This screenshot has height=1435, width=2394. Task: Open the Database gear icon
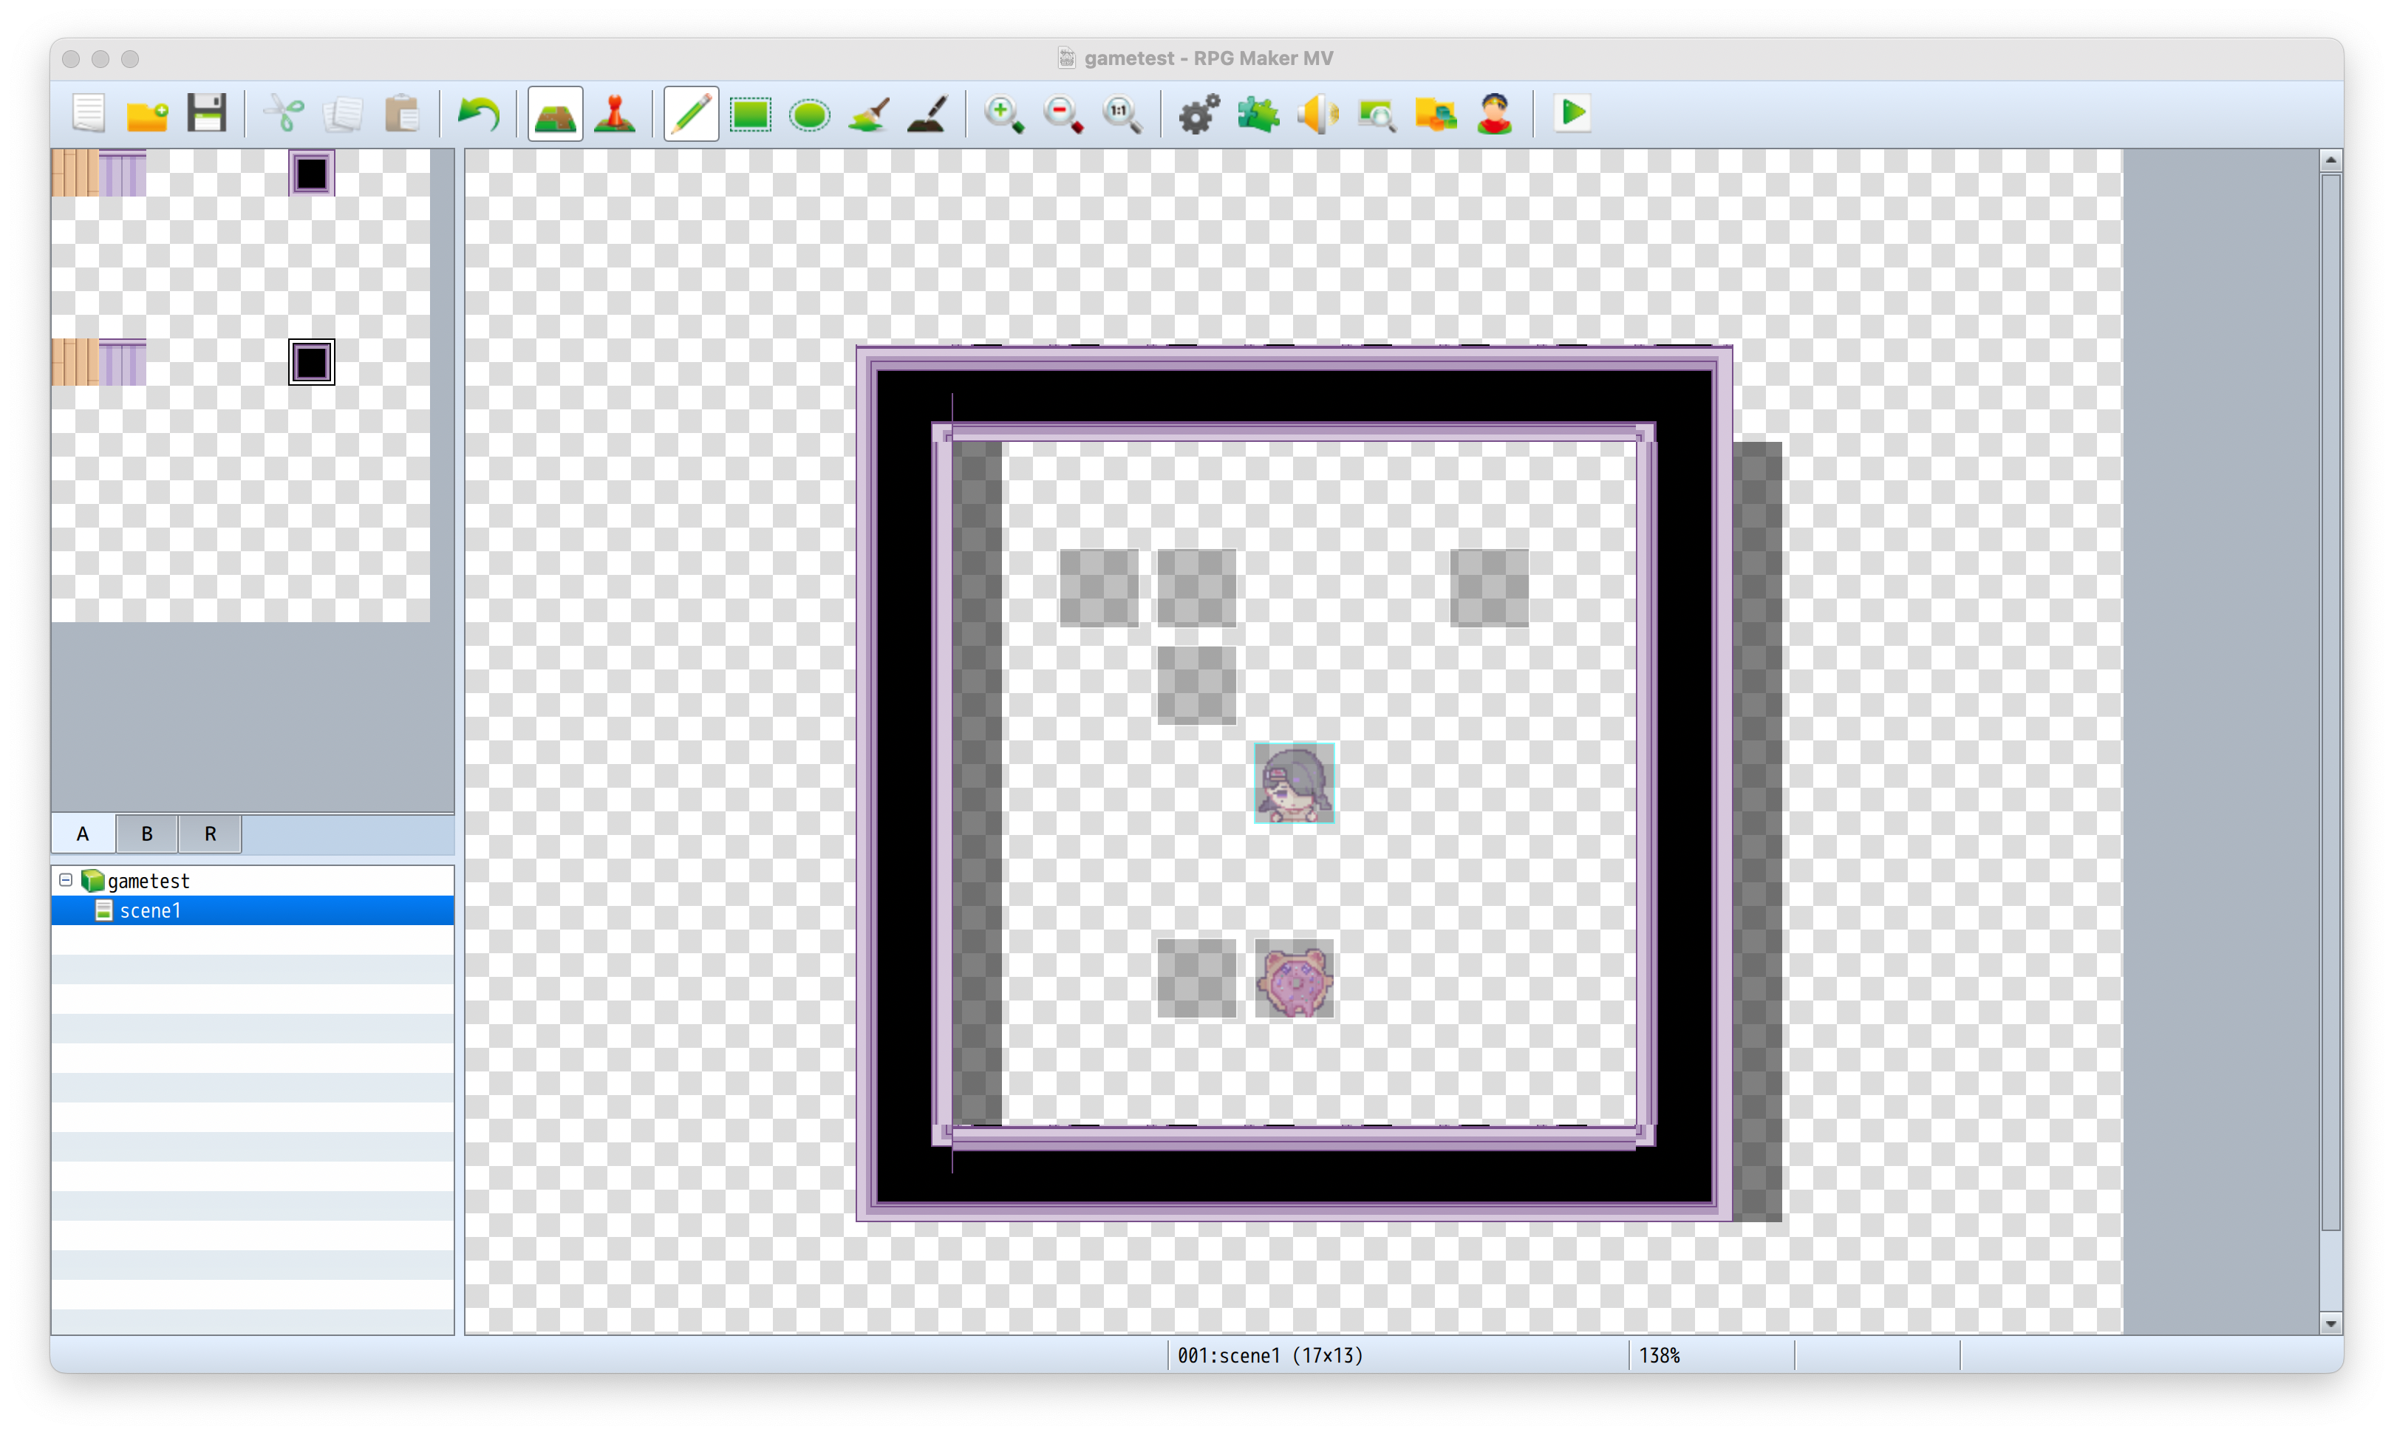[1199, 114]
